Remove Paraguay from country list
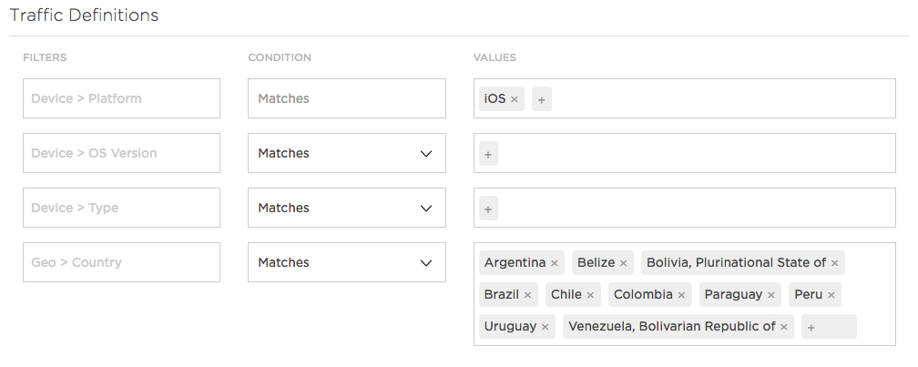The height and width of the screenshot is (367, 918). coord(771,295)
